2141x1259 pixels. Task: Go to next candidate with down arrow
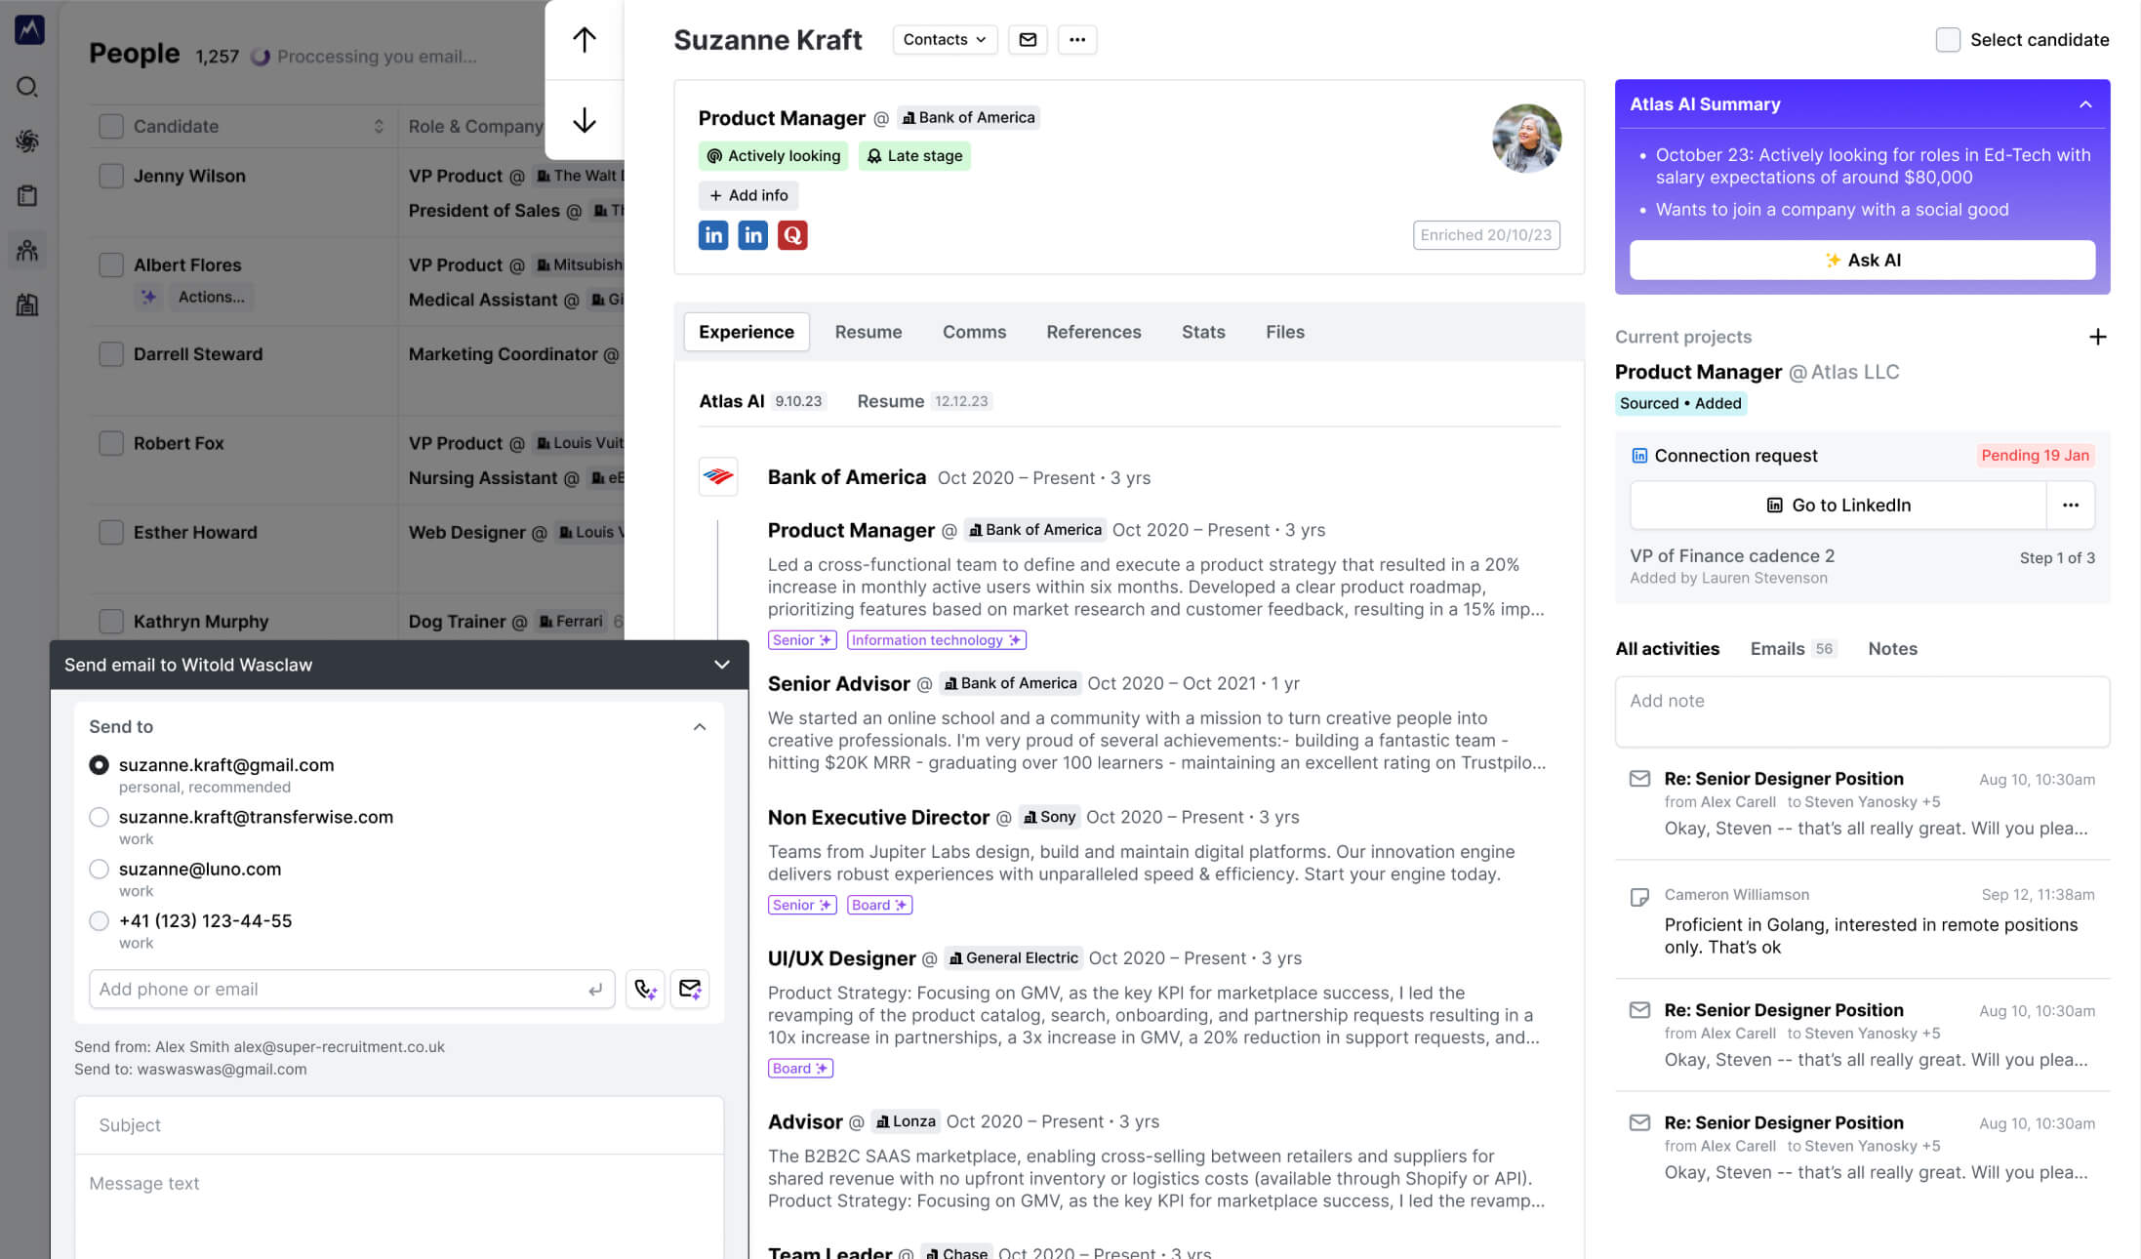584,120
